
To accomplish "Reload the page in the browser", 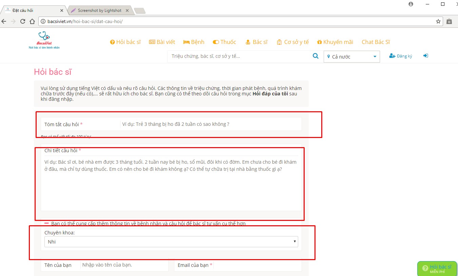I will [23, 21].
